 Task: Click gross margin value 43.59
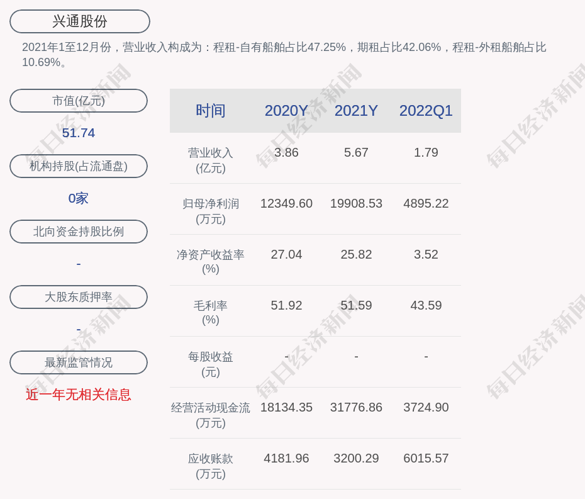[426, 305]
